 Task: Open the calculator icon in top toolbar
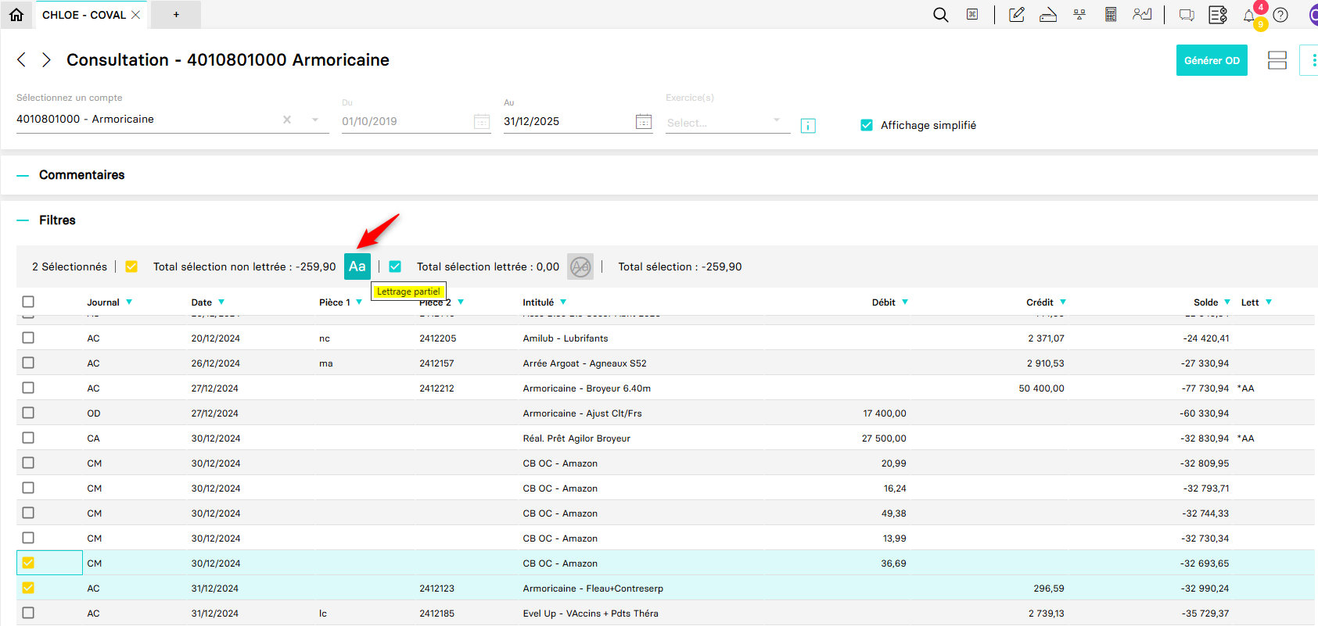pyautogui.click(x=1110, y=15)
